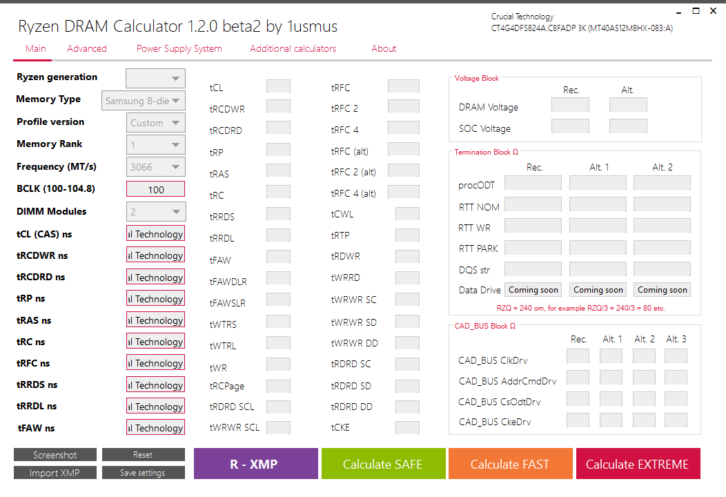Take a Screenshot with the Screenshot button
This screenshot has width=726, height=497.
click(55, 455)
